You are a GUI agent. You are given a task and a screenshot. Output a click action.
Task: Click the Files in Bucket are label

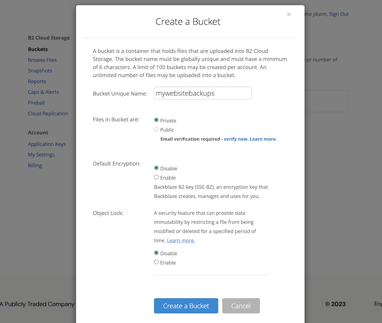coord(116,119)
